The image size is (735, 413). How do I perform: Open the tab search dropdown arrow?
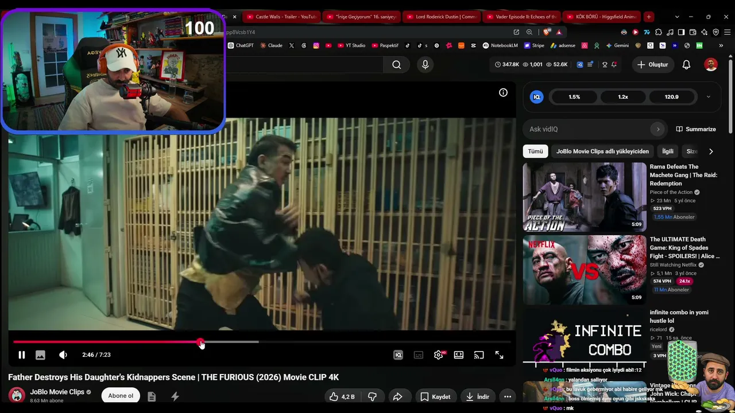tap(677, 17)
